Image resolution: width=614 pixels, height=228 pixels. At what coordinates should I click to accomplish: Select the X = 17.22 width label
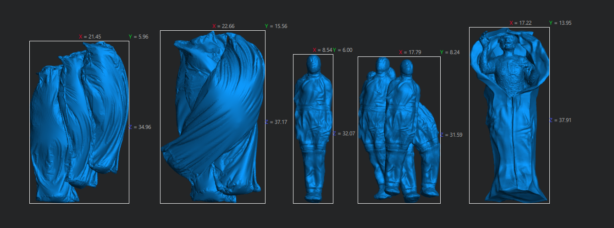coord(520,22)
